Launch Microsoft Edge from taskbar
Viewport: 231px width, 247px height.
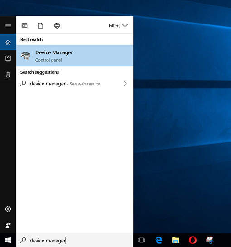159,240
